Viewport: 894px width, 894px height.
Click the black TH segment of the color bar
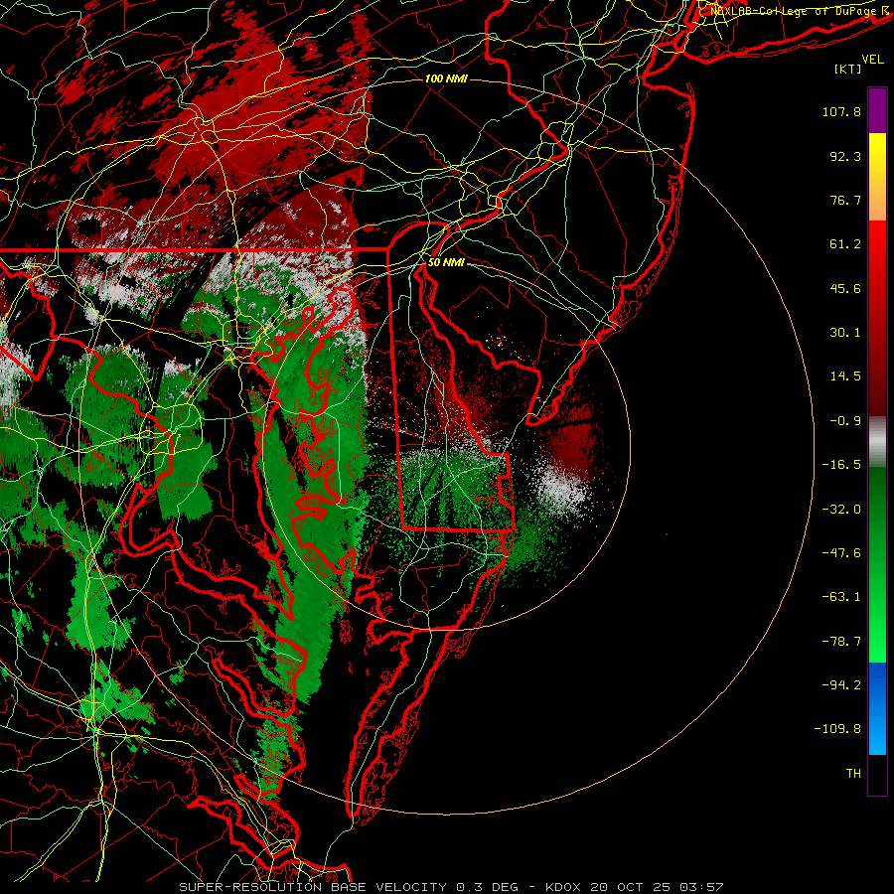point(877,775)
